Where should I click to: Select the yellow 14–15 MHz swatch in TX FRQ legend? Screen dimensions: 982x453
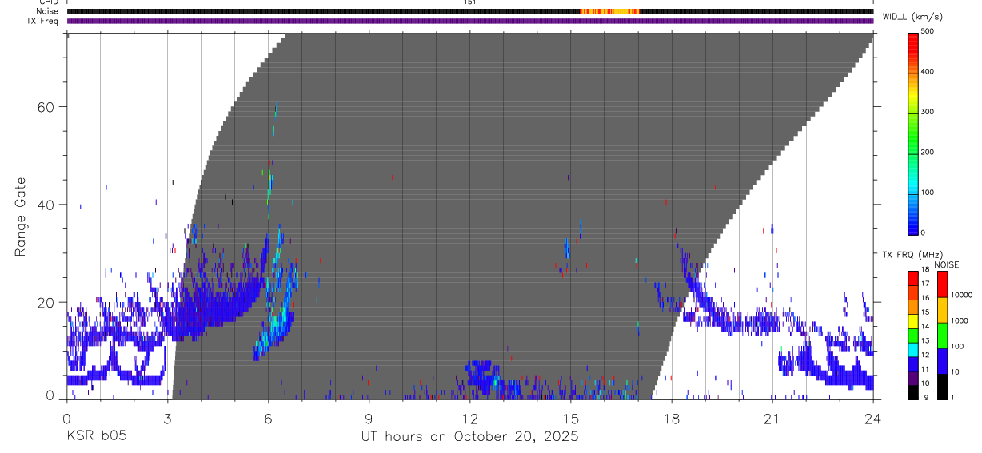(x=912, y=320)
